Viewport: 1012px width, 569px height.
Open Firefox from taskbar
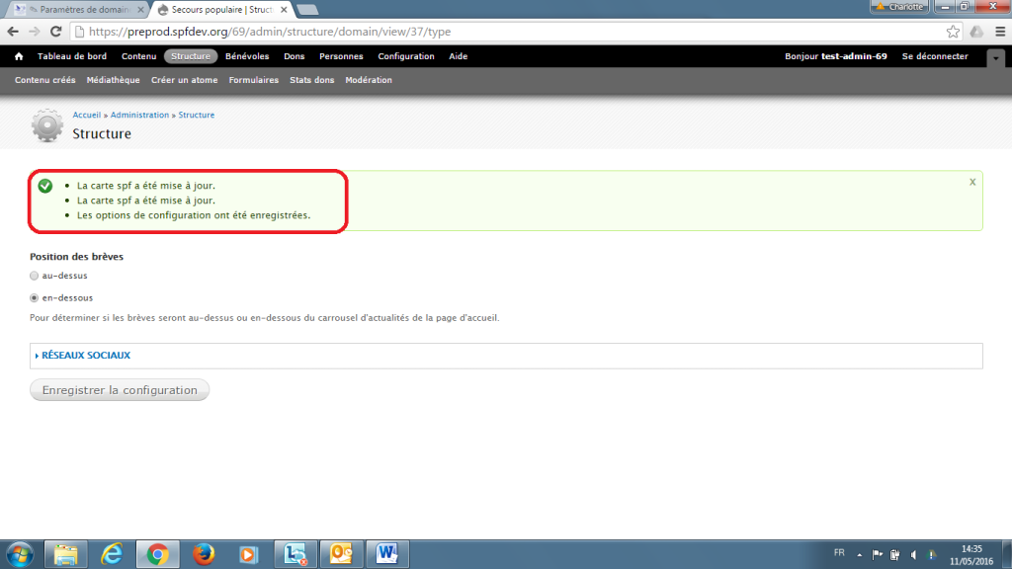pyautogui.click(x=204, y=554)
